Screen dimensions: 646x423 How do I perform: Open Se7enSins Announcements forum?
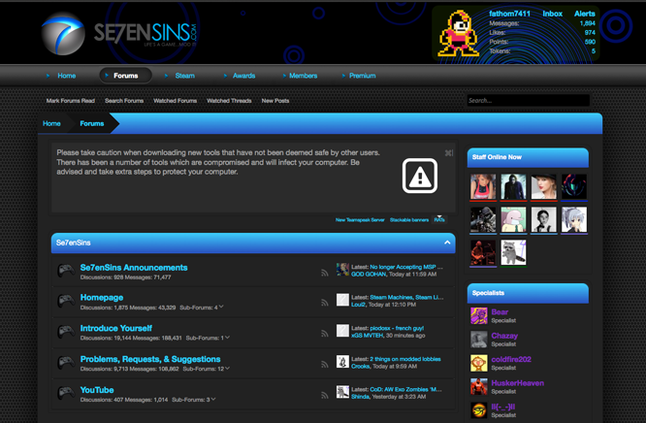tap(134, 268)
